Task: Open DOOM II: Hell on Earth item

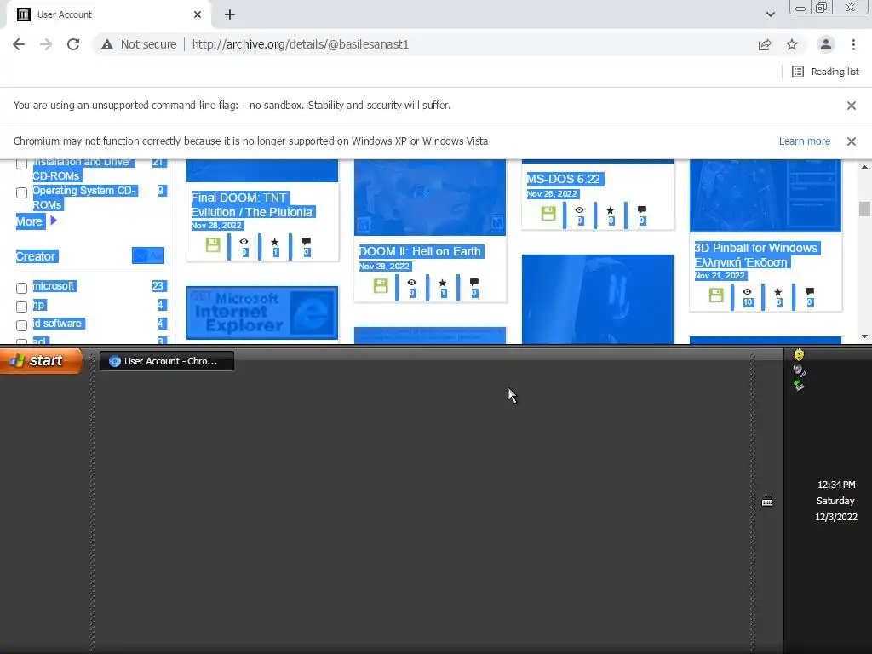Action: (x=421, y=251)
